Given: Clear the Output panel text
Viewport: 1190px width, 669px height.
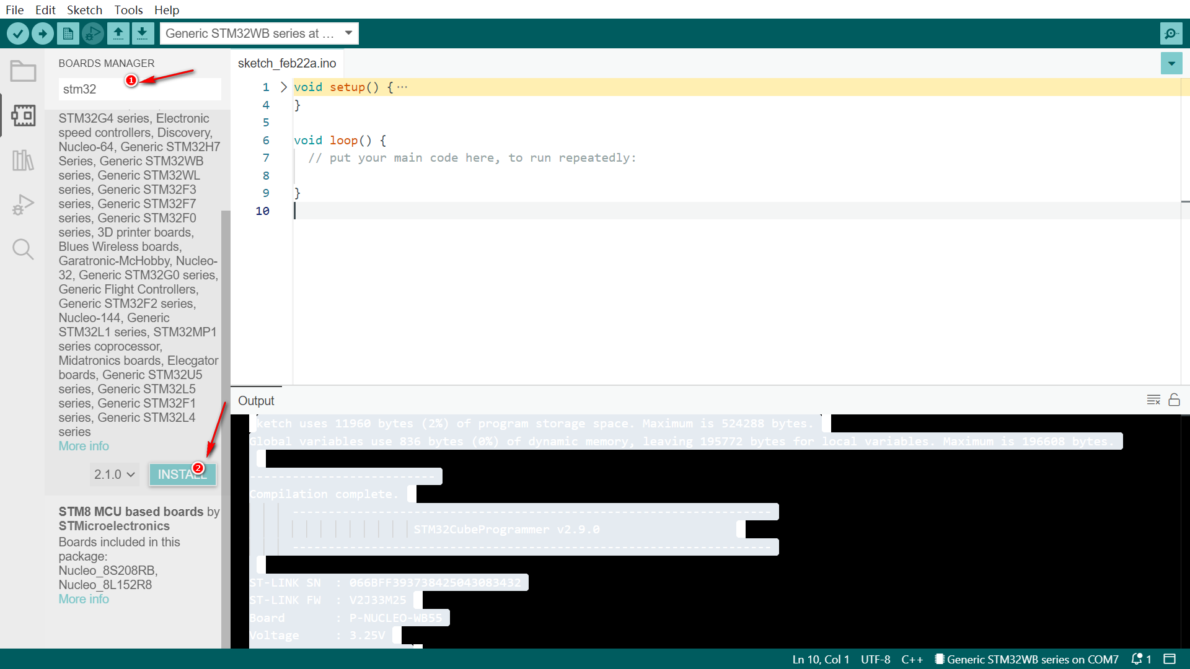Looking at the screenshot, I should click(1153, 400).
